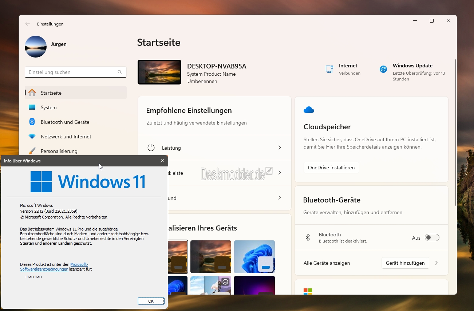Click the Einstellungen vertical scrollbar
The image size is (474, 311).
click(455, 132)
